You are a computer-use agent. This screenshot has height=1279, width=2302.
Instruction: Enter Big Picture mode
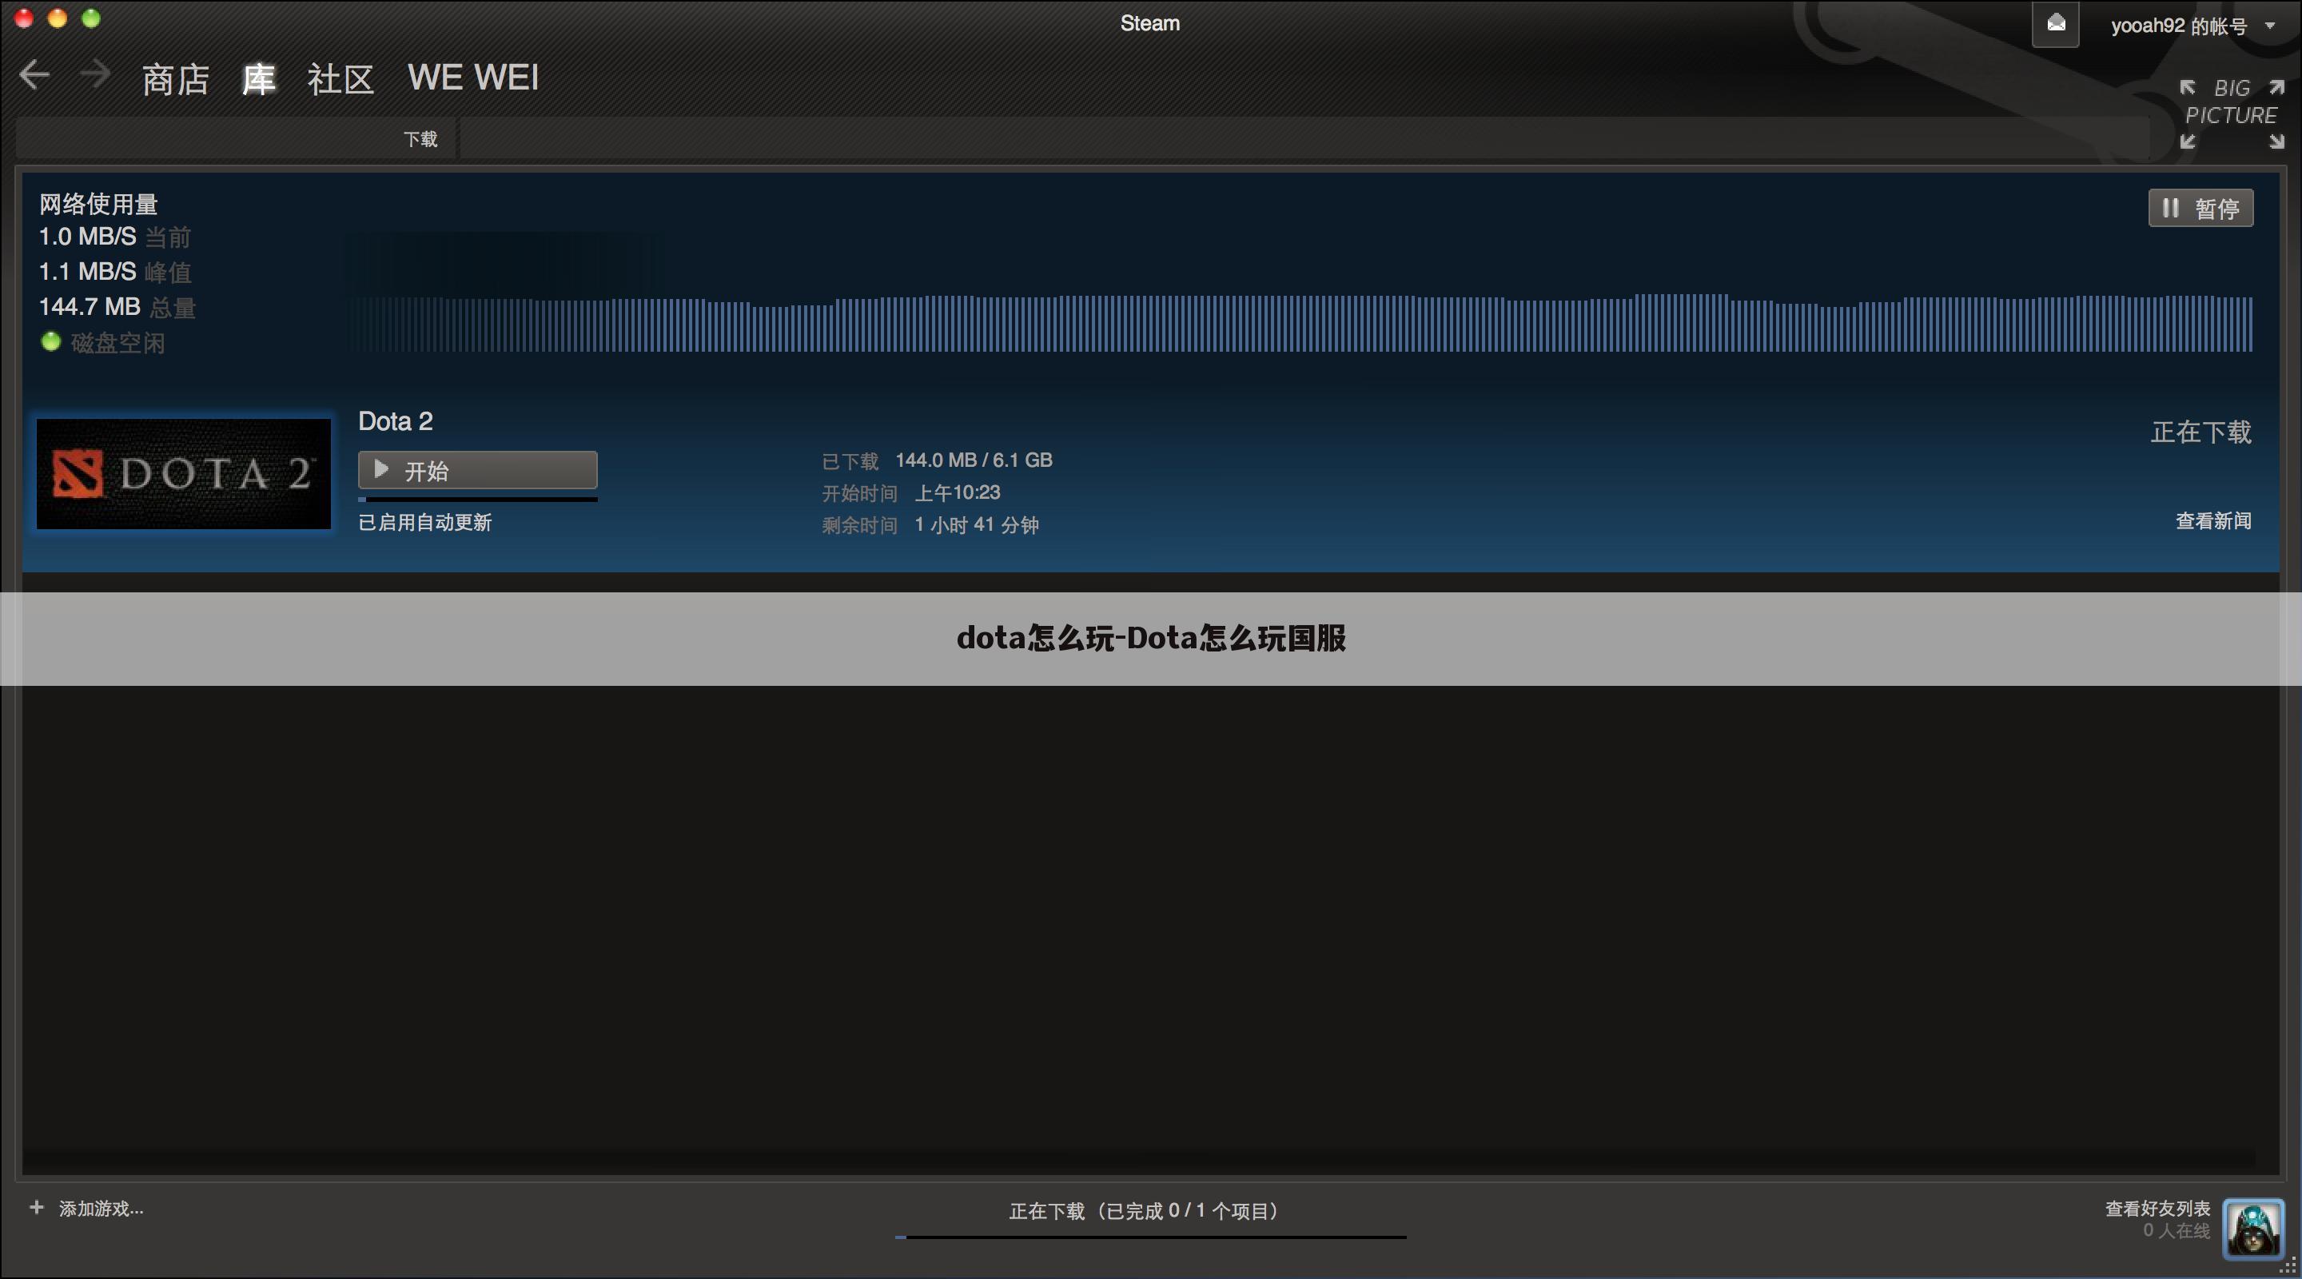click(2232, 114)
